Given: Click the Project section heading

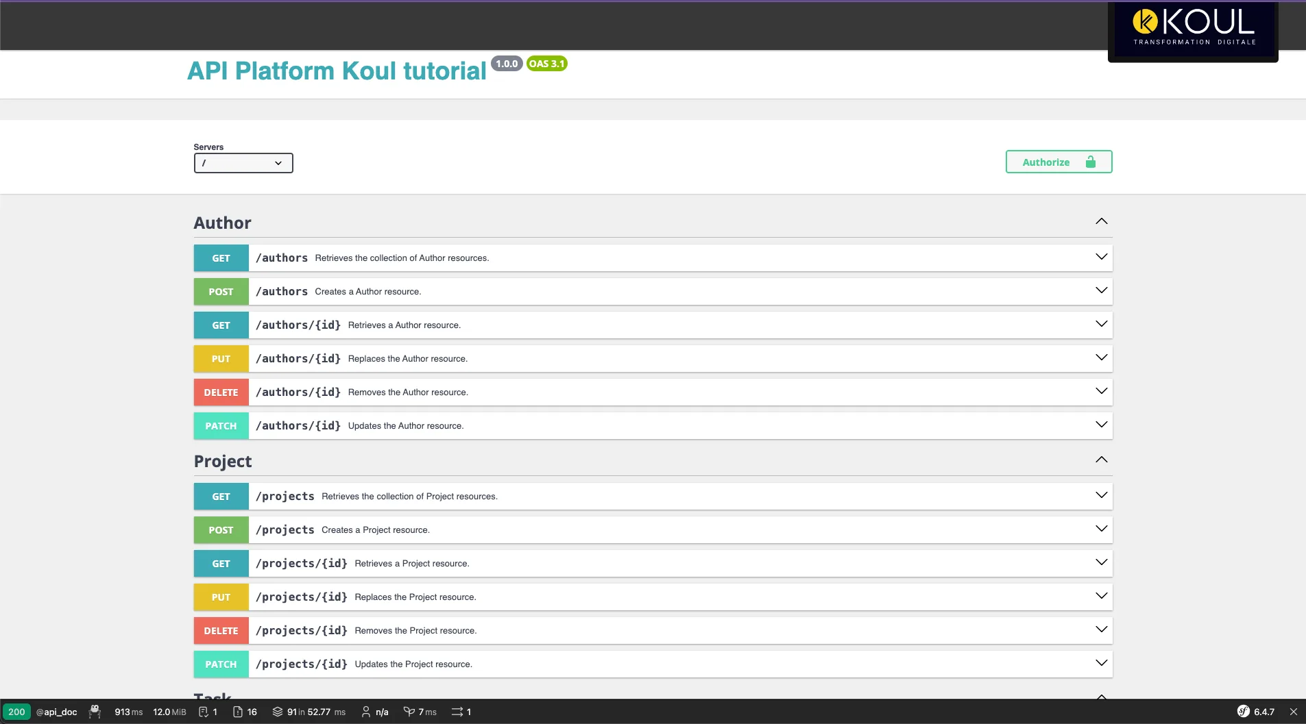Looking at the screenshot, I should 223,462.
